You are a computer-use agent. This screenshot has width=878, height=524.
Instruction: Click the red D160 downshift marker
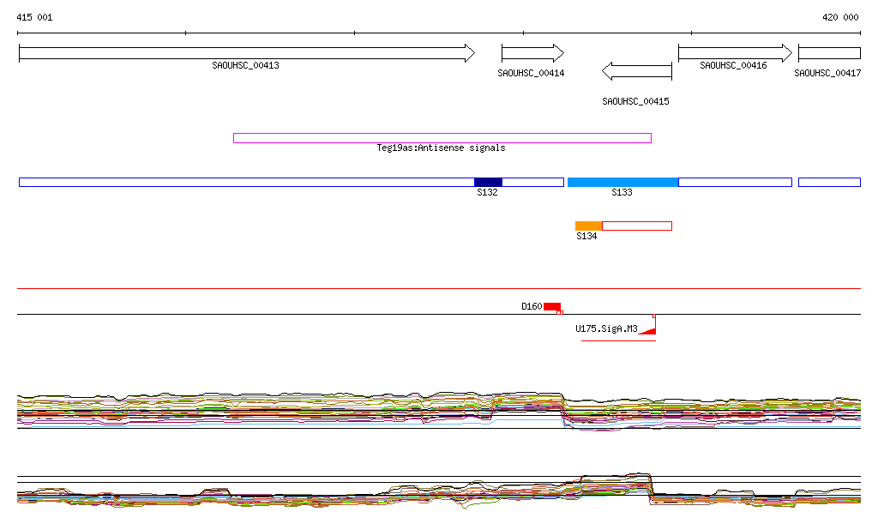click(x=552, y=306)
